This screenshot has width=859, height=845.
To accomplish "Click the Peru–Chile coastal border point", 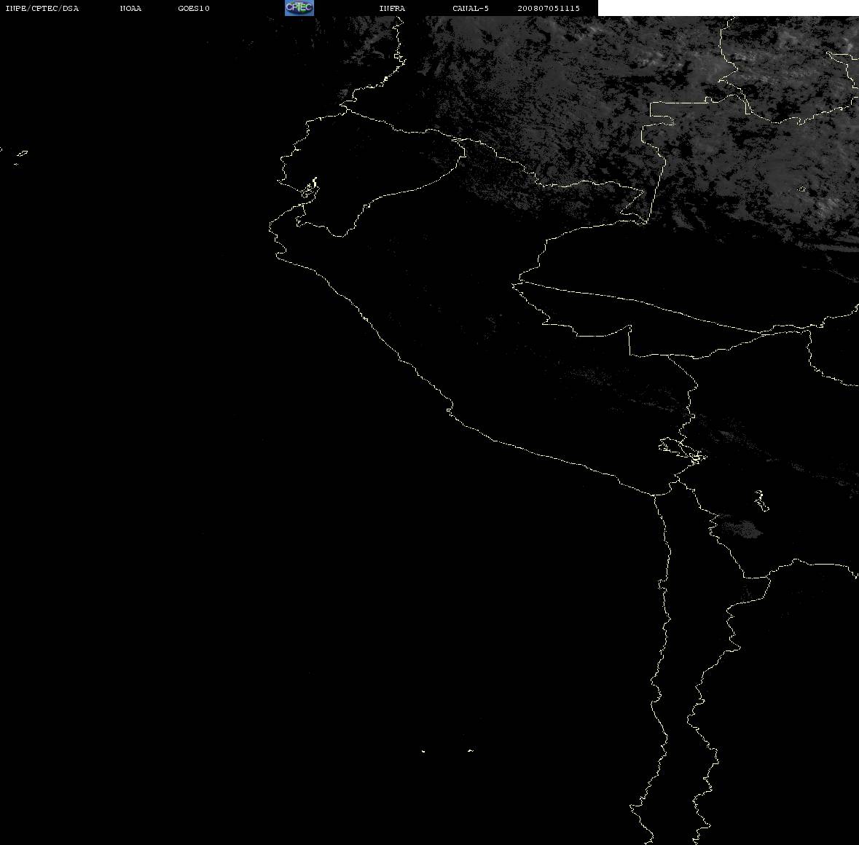I will click(654, 495).
